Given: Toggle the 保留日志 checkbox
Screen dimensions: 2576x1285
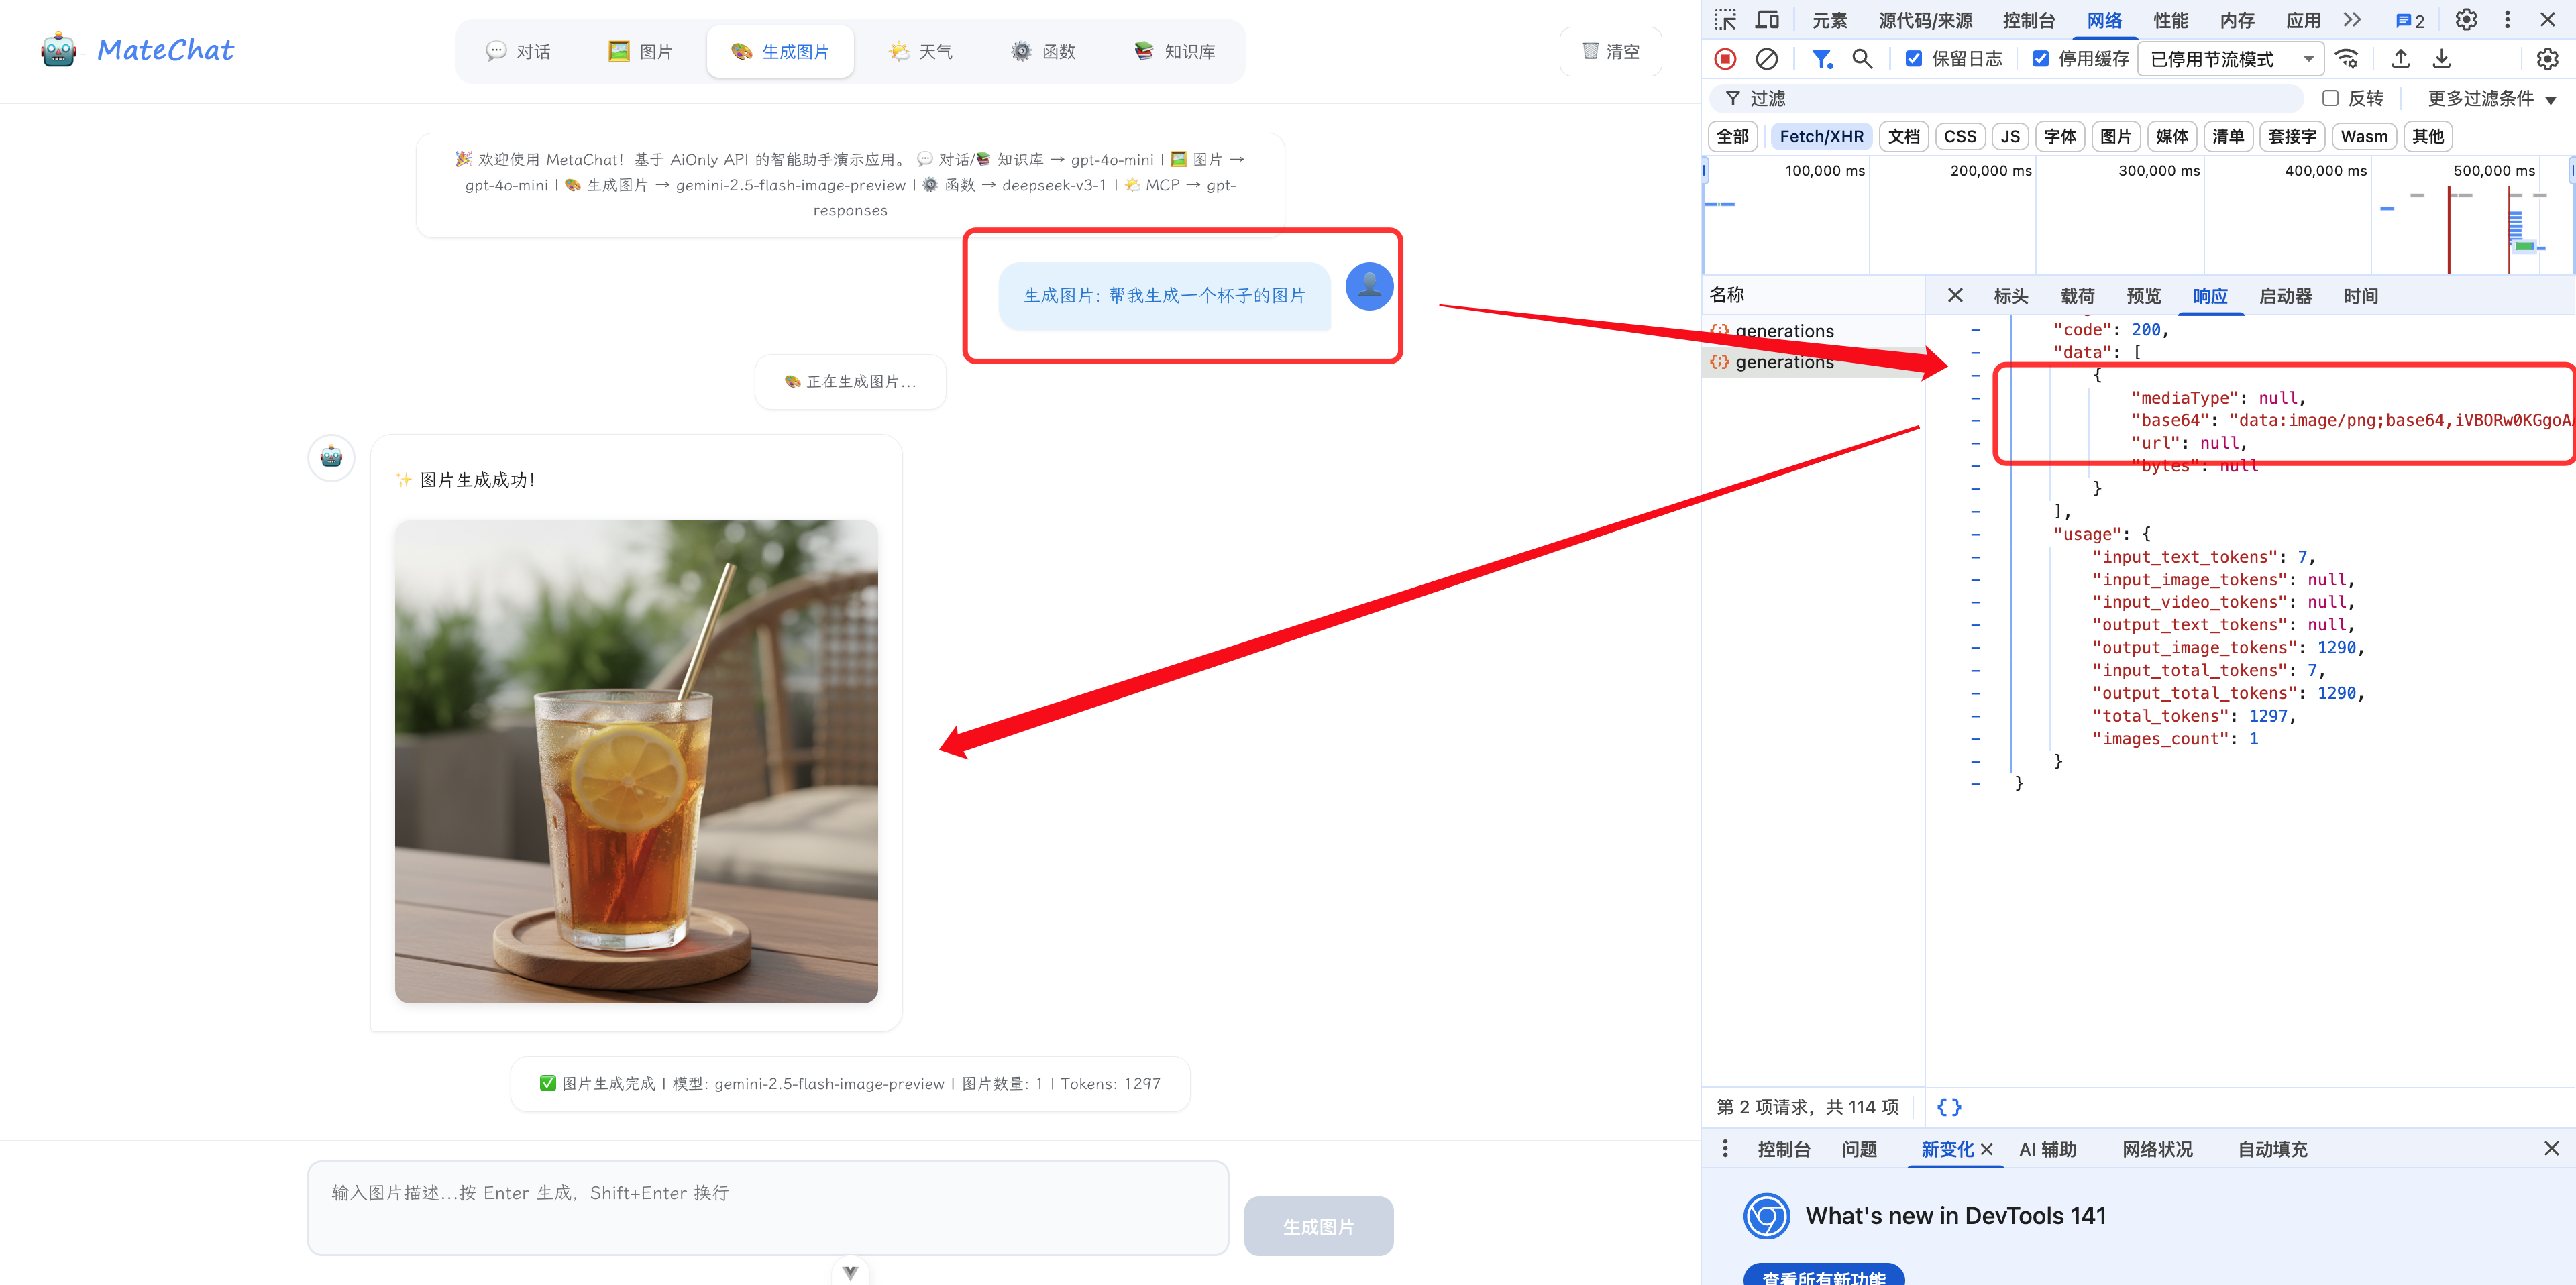Looking at the screenshot, I should 1913,59.
